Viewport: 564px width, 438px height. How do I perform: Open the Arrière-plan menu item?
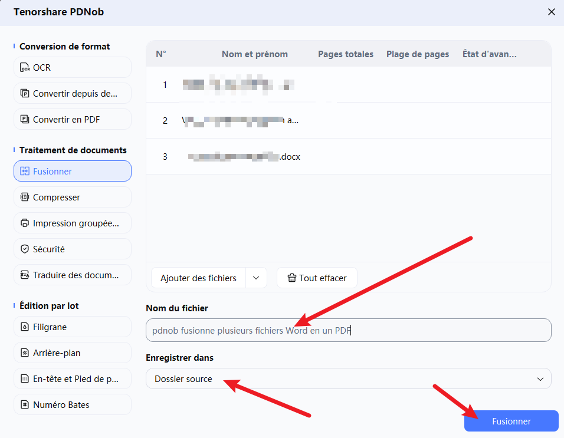click(73, 353)
